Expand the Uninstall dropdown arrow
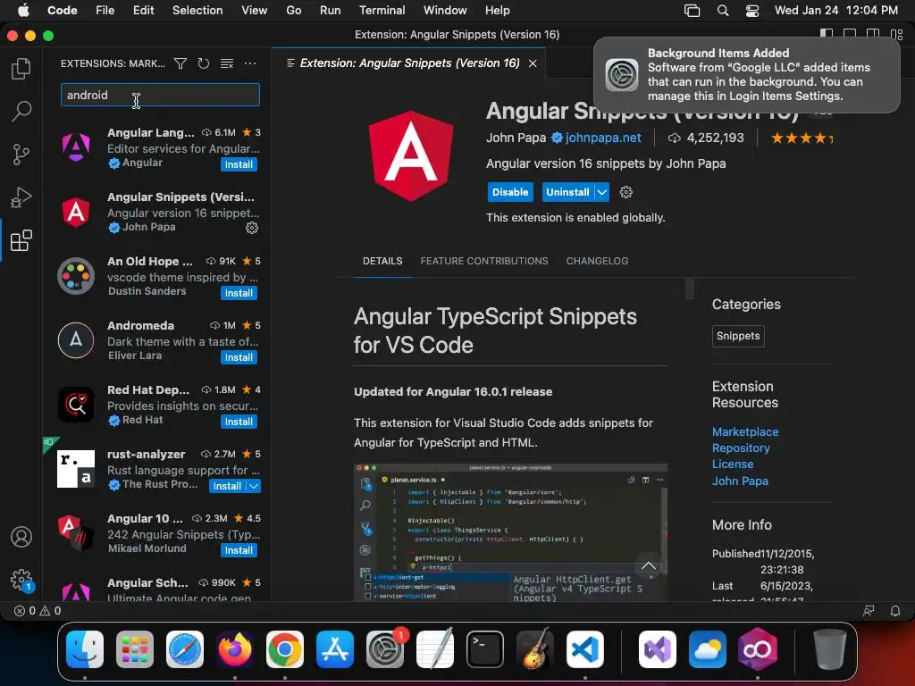915x686 pixels. pos(601,192)
